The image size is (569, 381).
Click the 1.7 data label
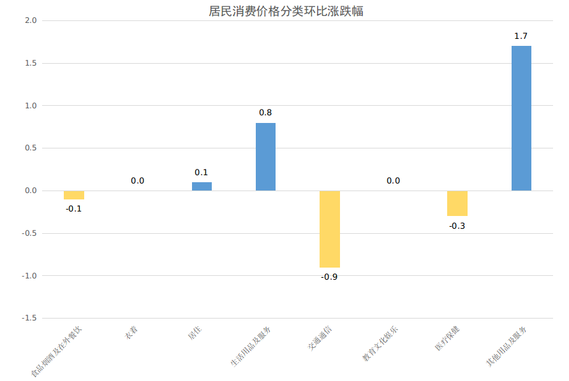521,36
